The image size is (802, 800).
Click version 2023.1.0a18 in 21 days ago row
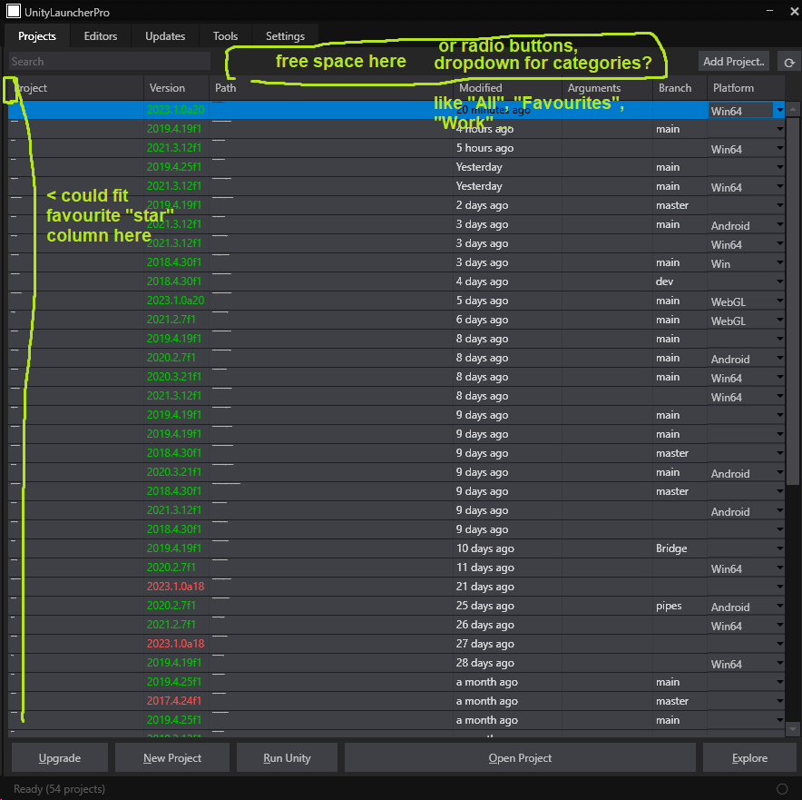click(x=175, y=587)
